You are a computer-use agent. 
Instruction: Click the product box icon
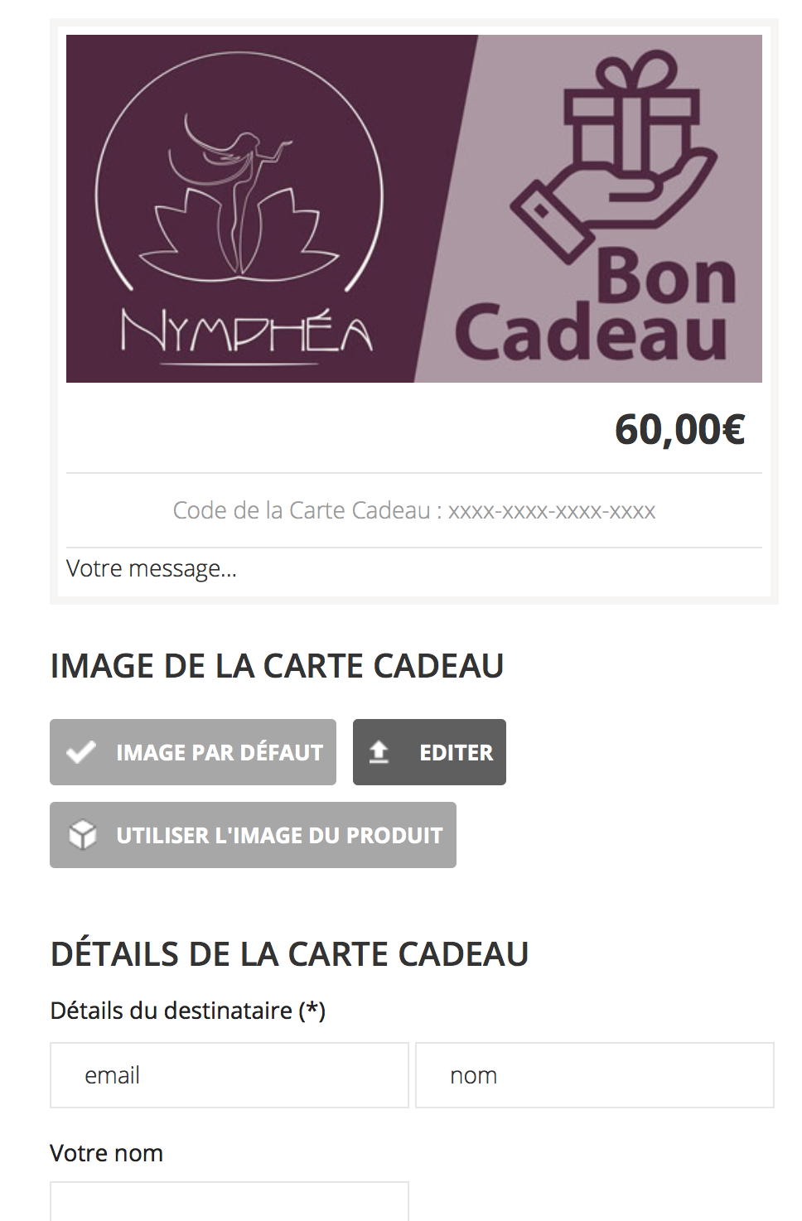82,835
